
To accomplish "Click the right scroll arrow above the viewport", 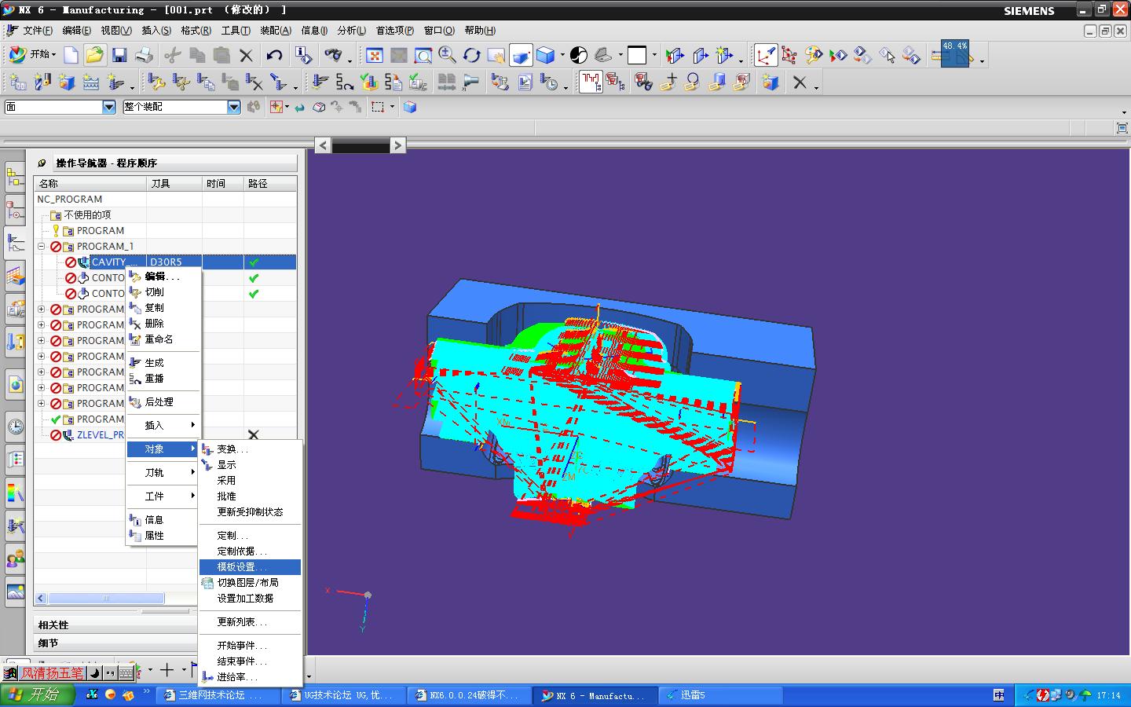I will [x=397, y=145].
